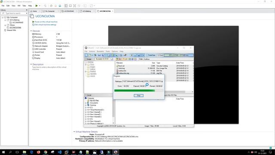Screen dimensions: 275x155
Task: Click the Bootable CD/DVD image type field
Action: [102, 59]
